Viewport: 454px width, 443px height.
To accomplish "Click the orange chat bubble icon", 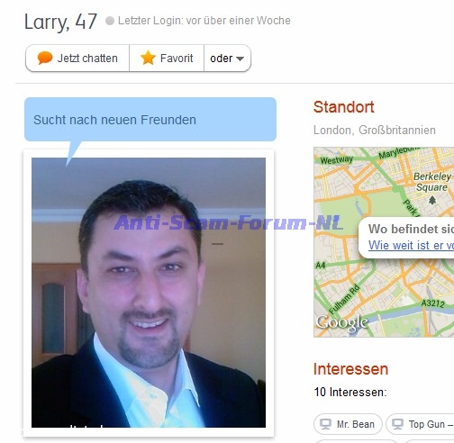I will click(45, 58).
